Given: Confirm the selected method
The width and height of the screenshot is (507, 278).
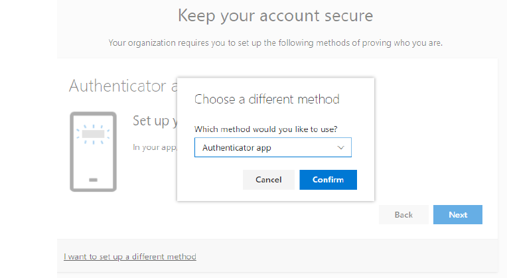Looking at the screenshot, I should 328,180.
